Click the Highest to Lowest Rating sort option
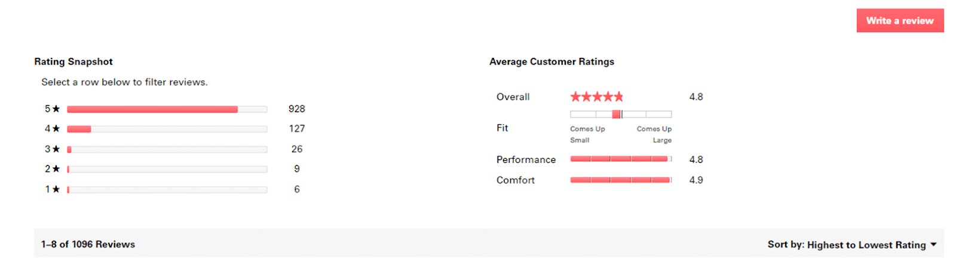 866,245
